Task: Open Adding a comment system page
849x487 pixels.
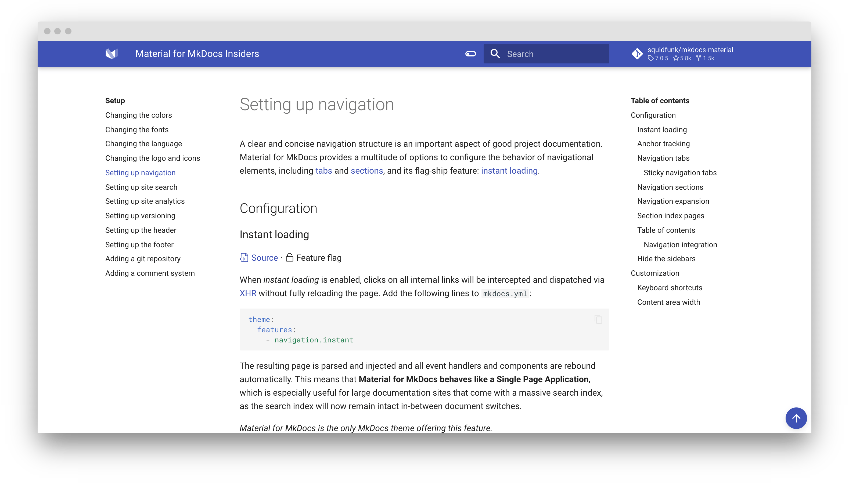Action: click(150, 273)
